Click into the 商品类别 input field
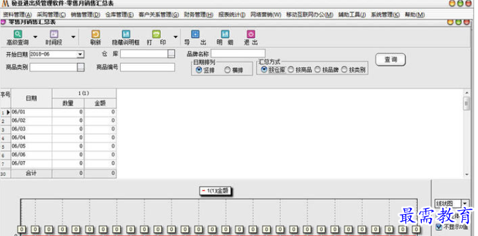 54,67
